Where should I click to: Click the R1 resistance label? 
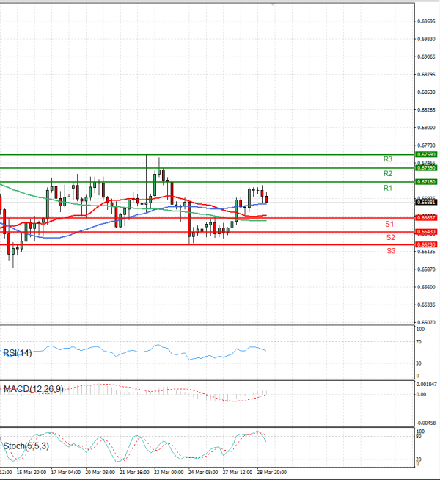[388, 188]
